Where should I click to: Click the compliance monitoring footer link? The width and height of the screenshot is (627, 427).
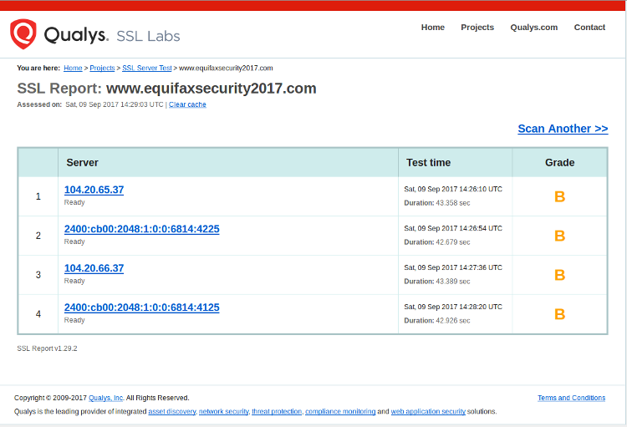pyautogui.click(x=340, y=411)
